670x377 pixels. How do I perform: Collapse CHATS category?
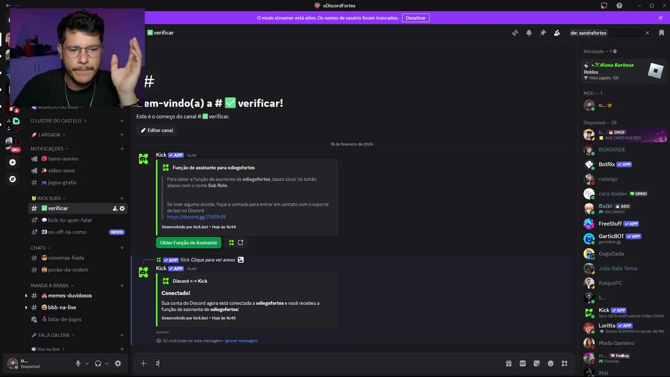coord(40,248)
